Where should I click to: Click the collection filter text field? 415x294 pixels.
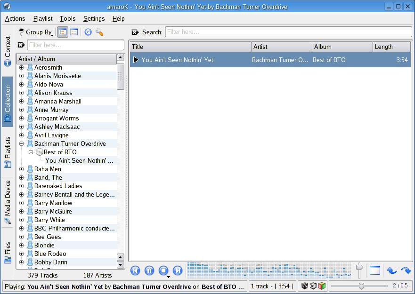75,45
